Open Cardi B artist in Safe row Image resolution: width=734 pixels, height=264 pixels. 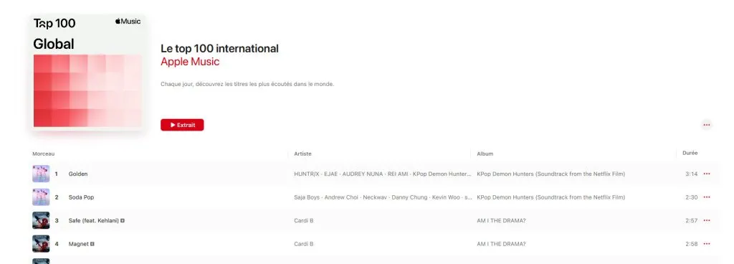pyautogui.click(x=303, y=220)
